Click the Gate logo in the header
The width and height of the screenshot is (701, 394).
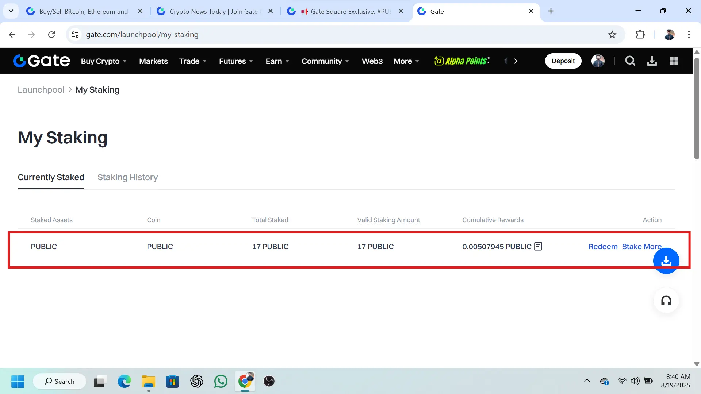click(x=41, y=61)
